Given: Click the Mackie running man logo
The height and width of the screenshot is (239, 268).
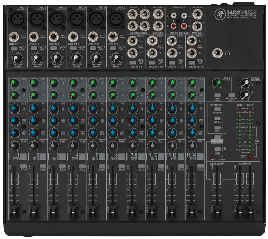Looking at the screenshot, I should [220, 14].
